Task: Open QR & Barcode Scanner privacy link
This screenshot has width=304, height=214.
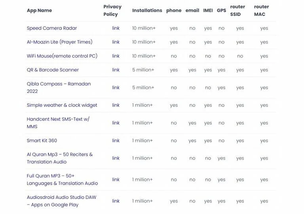Action: coord(116,70)
